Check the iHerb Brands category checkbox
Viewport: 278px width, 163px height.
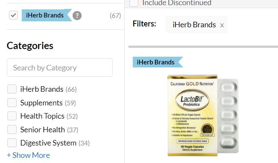tap(12, 89)
